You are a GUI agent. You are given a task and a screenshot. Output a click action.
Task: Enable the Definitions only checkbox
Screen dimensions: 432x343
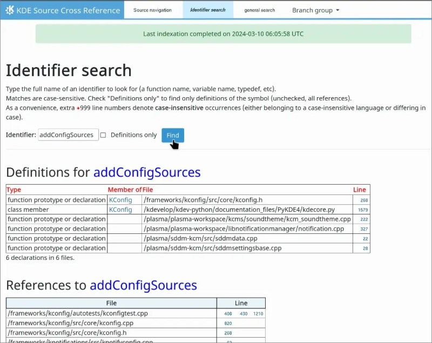point(103,135)
